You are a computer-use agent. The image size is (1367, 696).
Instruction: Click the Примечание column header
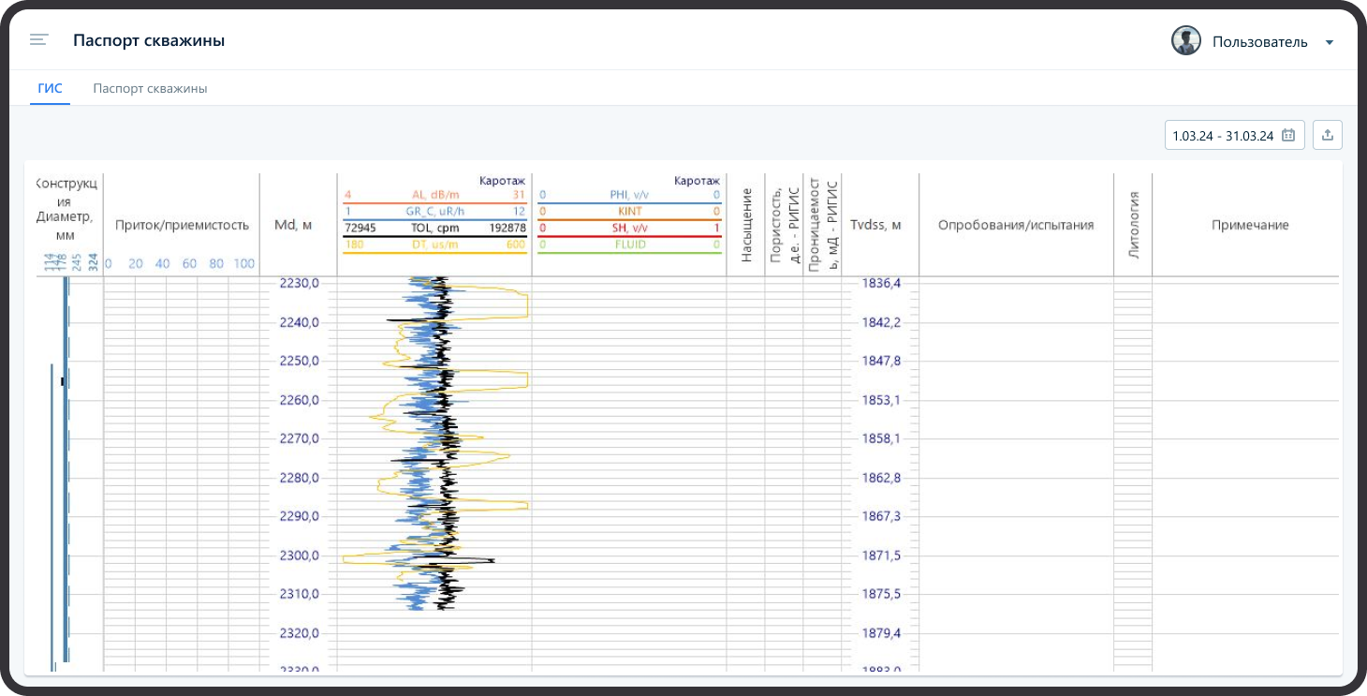pyautogui.click(x=1250, y=225)
